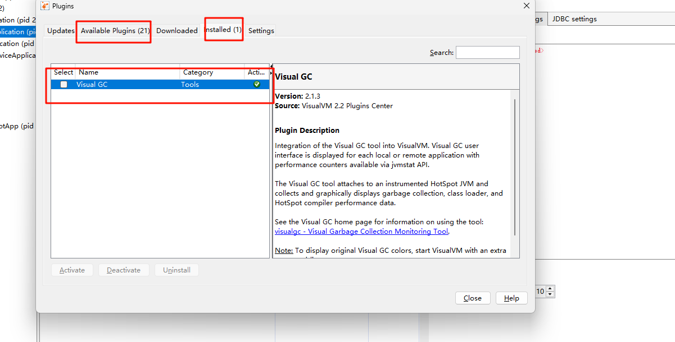675x342 pixels.
Task: Click the Uninstall button
Action: coord(177,270)
